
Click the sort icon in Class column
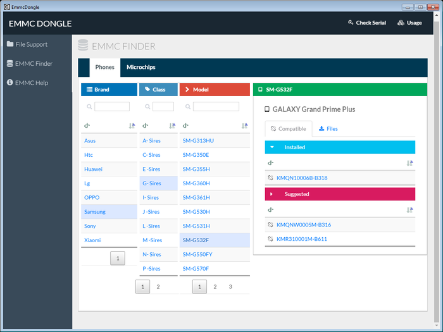point(172,126)
